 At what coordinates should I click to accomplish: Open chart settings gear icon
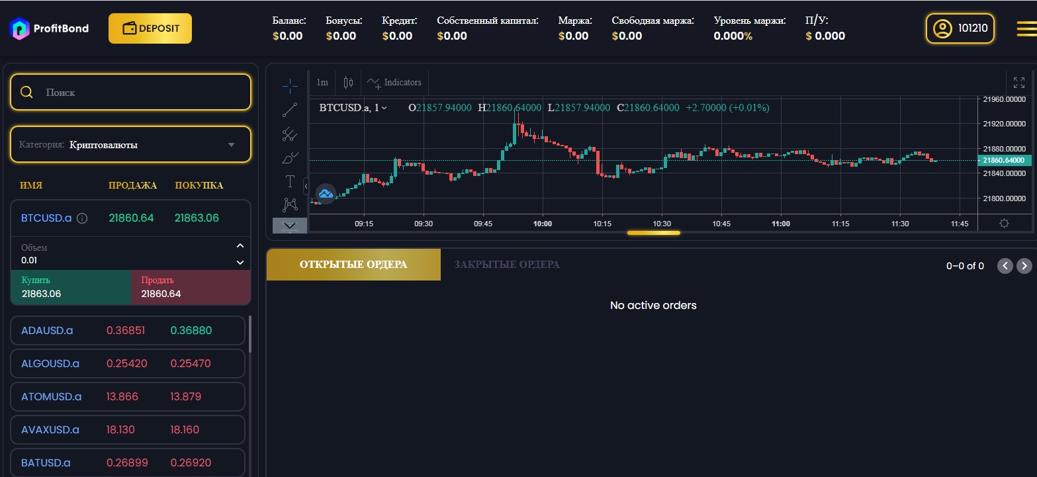pos(1004,224)
